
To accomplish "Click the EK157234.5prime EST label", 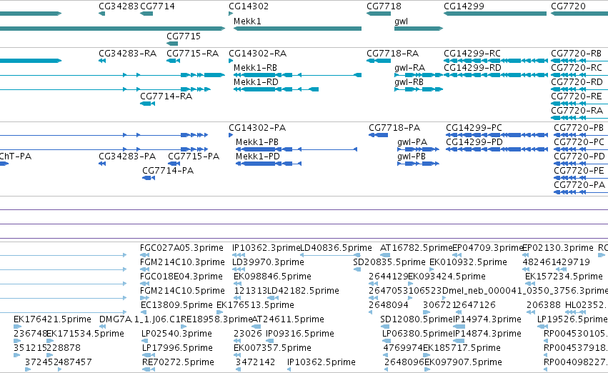I will tap(564, 277).
